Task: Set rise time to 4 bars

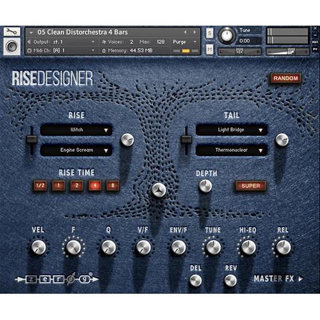Action: point(95,186)
